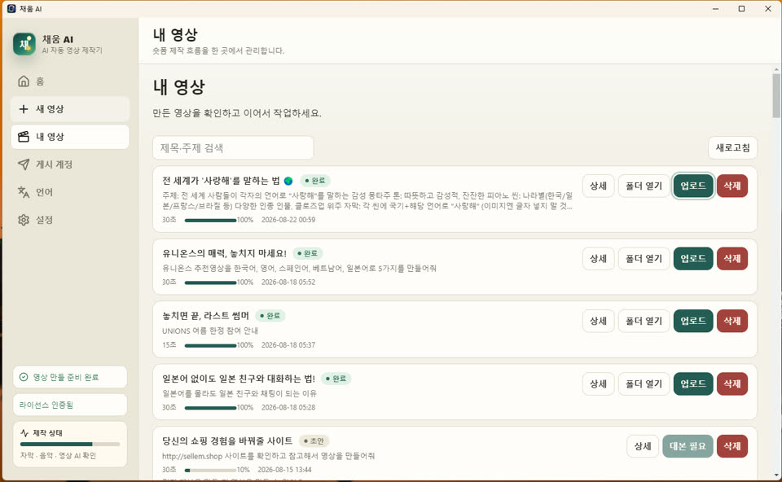
Task: Click the date 2026-08-15 13:44
Action: (285, 470)
